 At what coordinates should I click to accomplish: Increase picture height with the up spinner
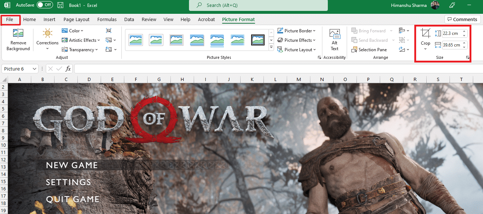[x=464, y=32]
